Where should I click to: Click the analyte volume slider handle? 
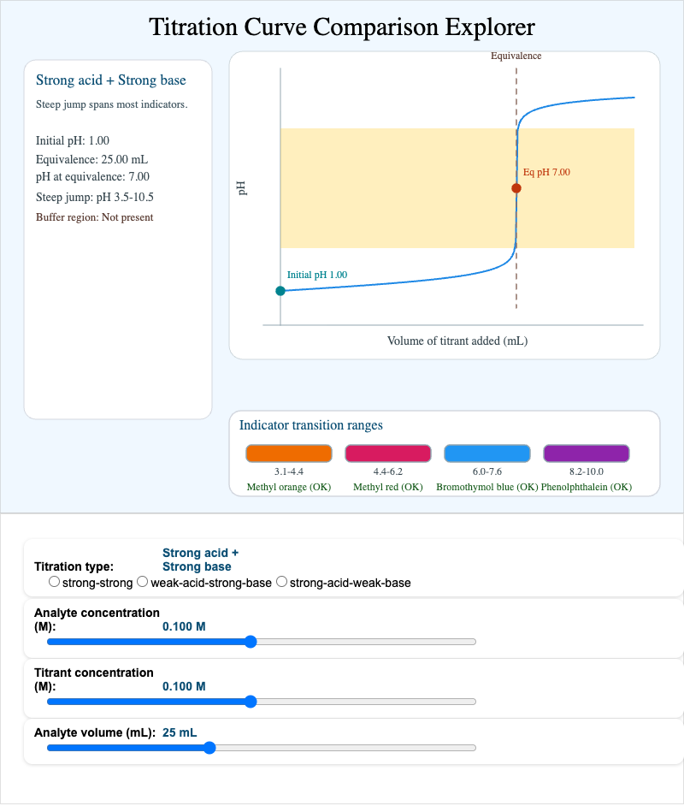pos(209,748)
